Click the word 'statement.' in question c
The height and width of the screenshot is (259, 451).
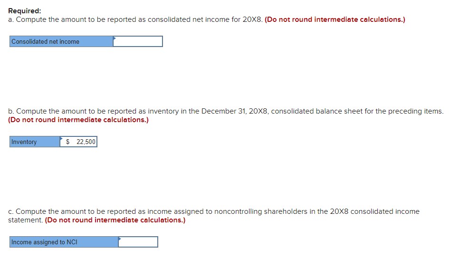pos(26,220)
